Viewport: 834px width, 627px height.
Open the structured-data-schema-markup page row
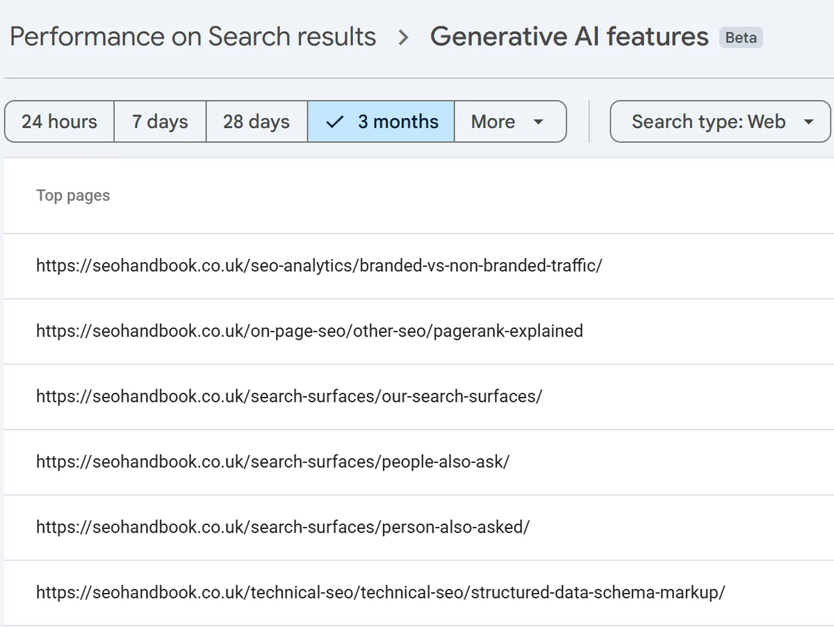click(418, 593)
